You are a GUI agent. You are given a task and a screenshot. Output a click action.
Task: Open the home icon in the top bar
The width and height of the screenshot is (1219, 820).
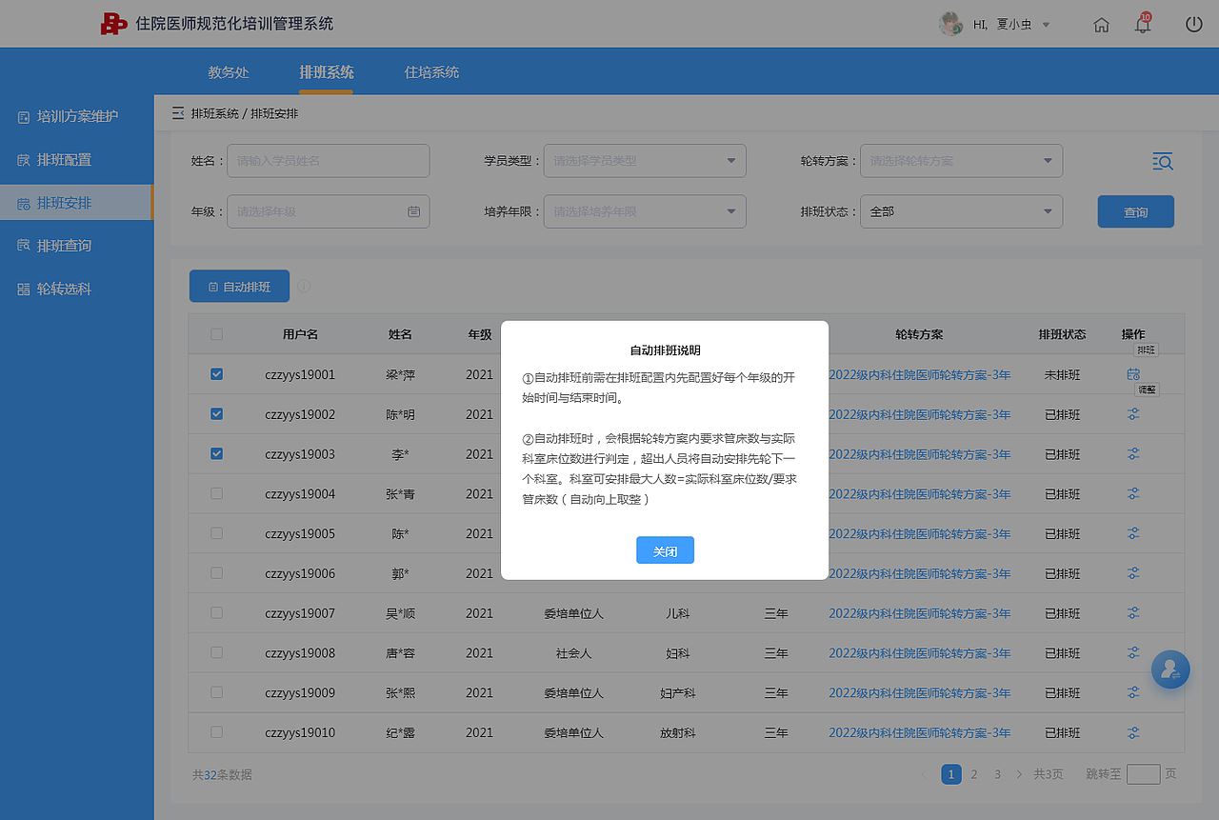[1101, 24]
